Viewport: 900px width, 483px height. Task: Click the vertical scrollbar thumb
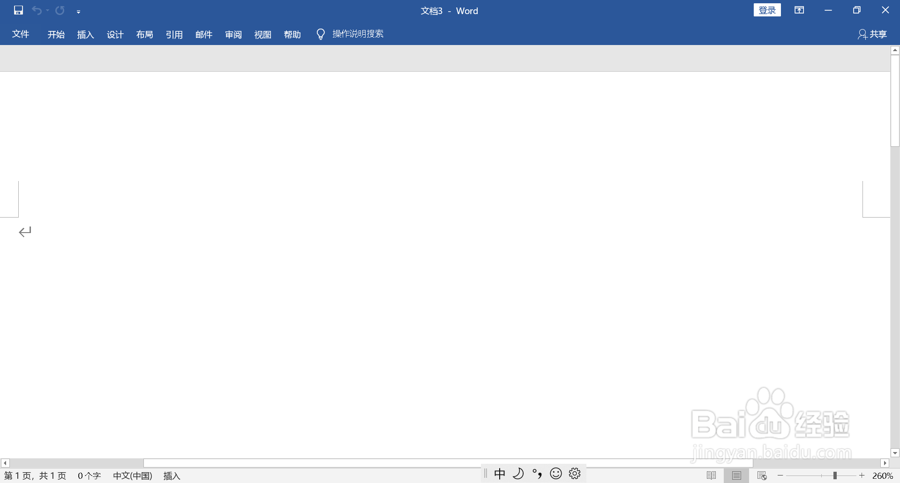coord(895,101)
